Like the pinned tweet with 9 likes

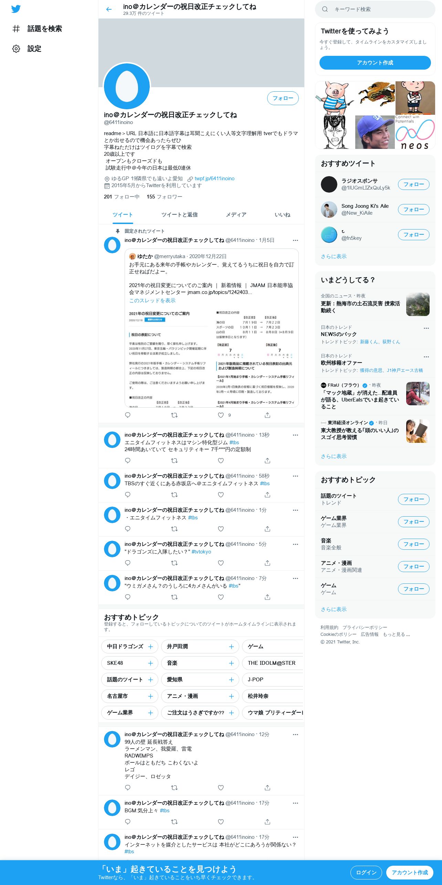tap(221, 415)
